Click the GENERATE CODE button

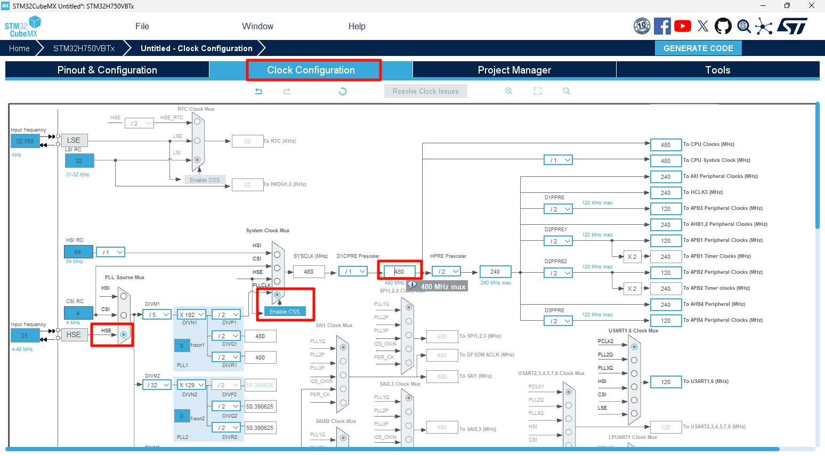(698, 48)
